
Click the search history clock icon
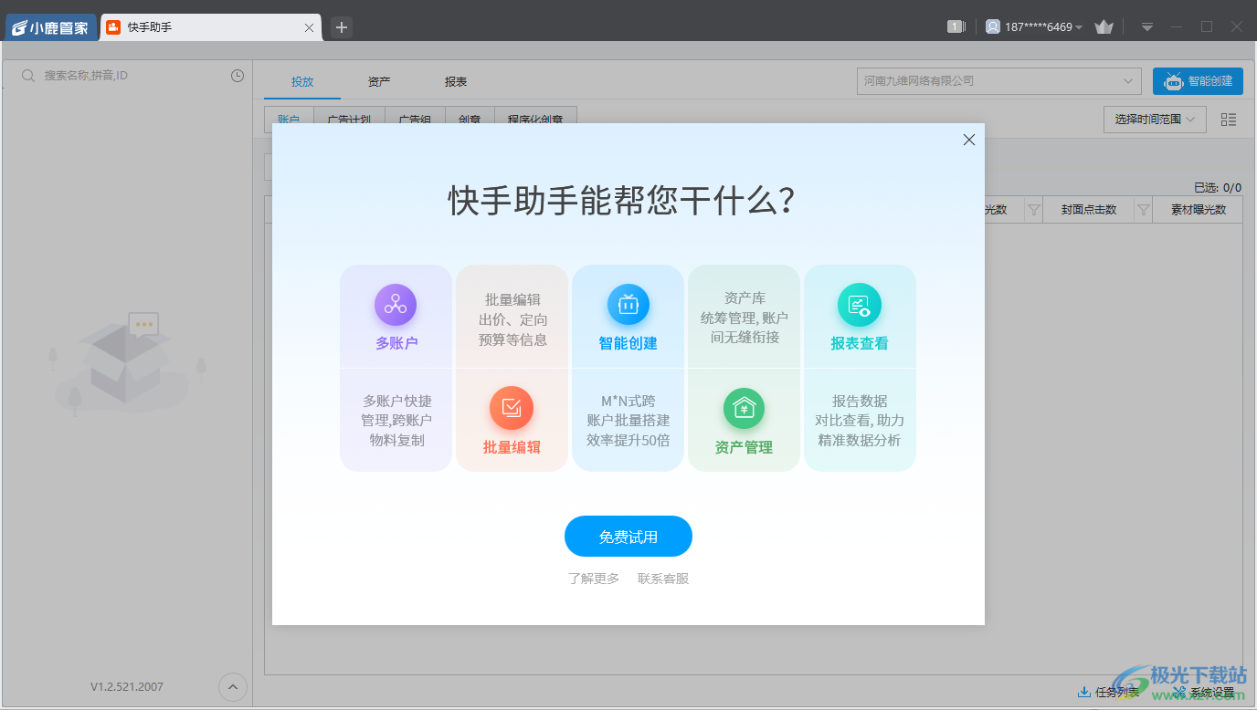click(238, 76)
